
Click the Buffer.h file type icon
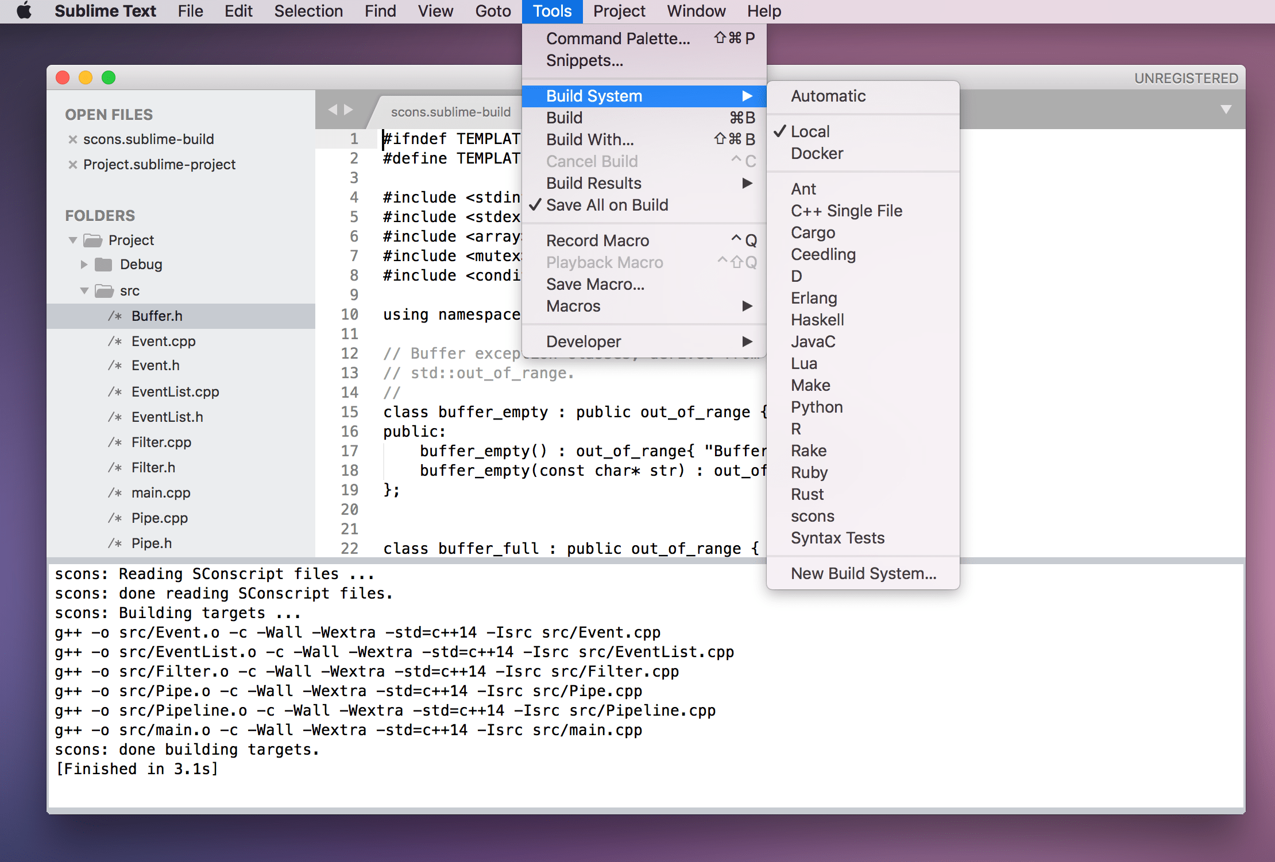tap(115, 316)
